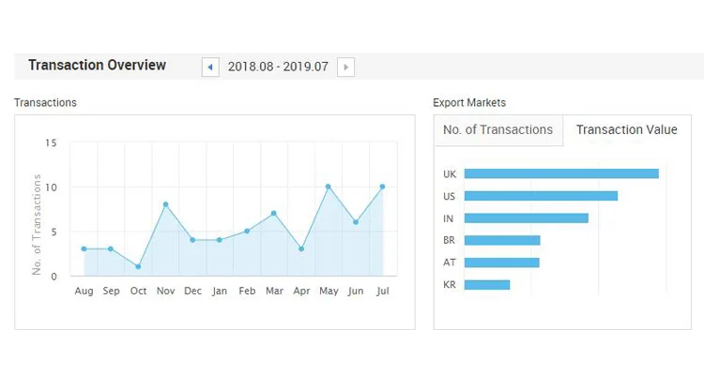
Task: Click the Feb data point on chart
Action: [247, 231]
